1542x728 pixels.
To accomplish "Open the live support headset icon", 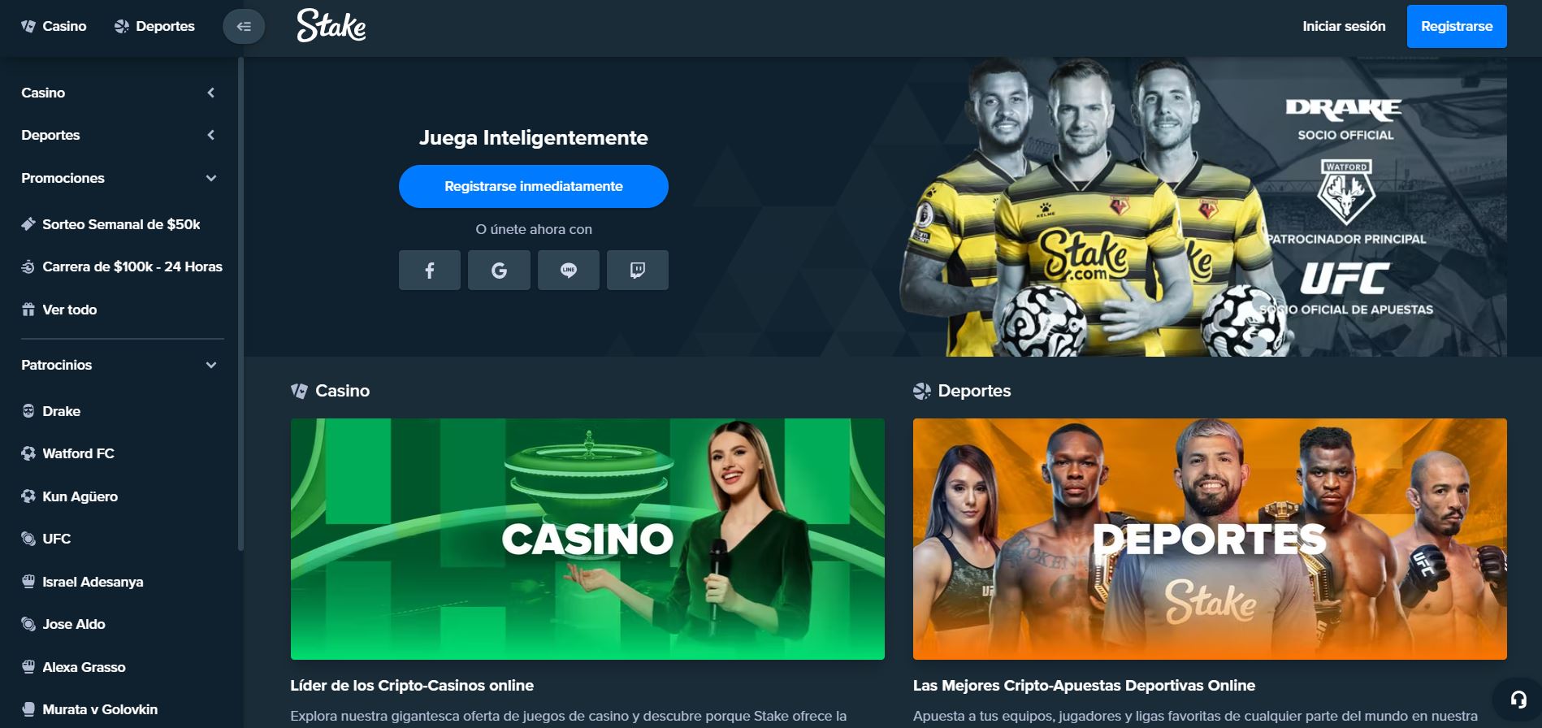I will coord(1518,700).
